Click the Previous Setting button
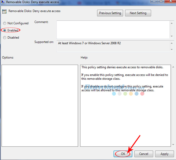 110,13
